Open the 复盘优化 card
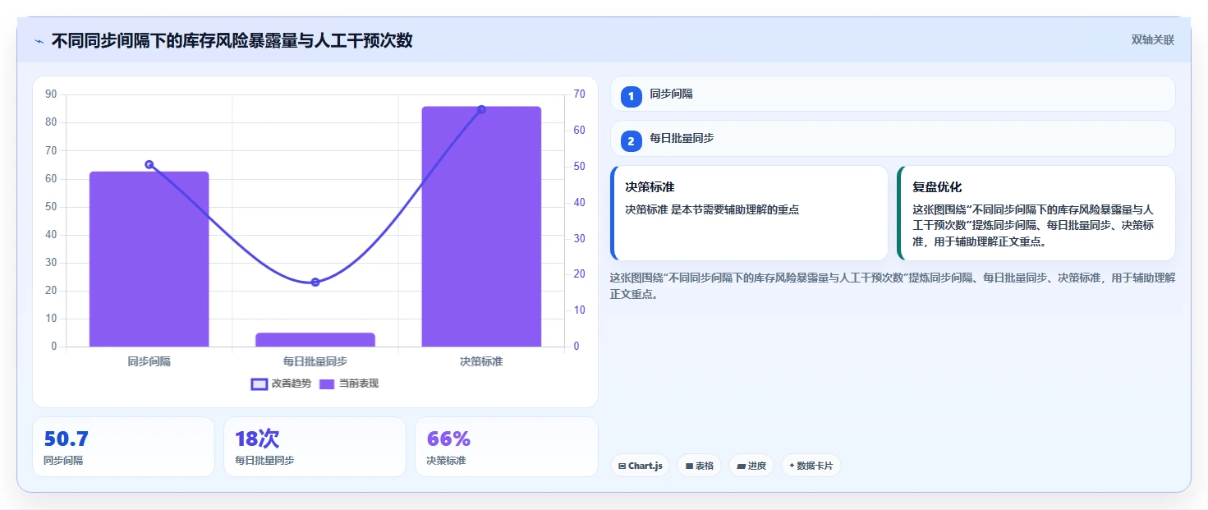 [1036, 214]
